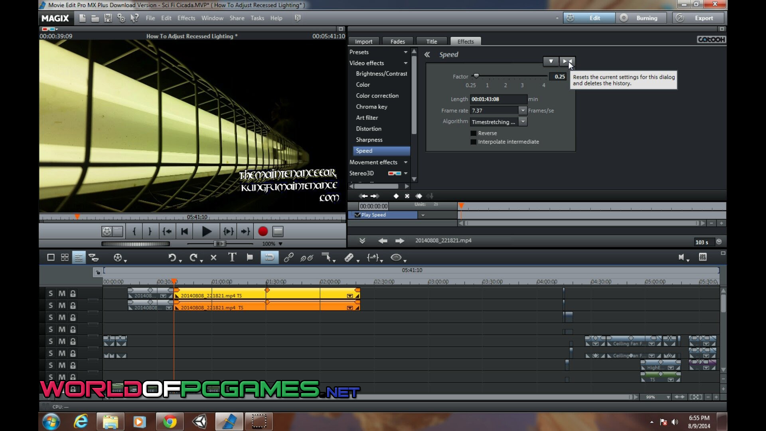Uncheck the Play Speed keyframe parameter
This screenshot has width=766, height=431.
357,215
